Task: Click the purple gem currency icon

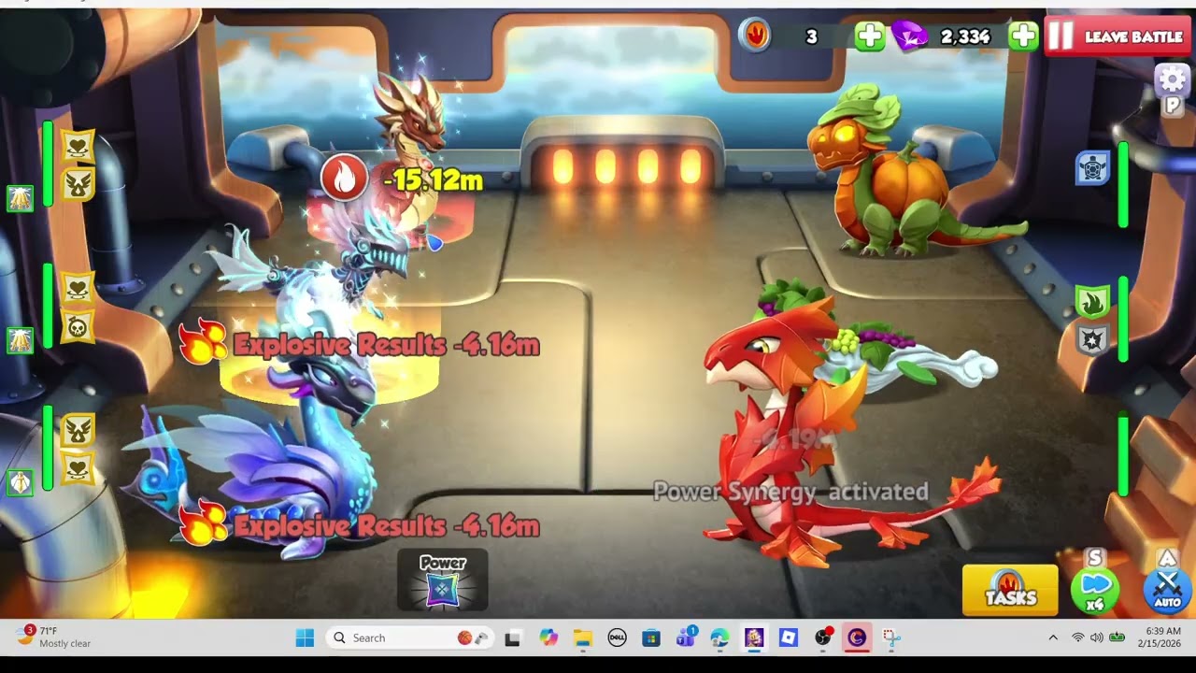Action: coord(910,36)
